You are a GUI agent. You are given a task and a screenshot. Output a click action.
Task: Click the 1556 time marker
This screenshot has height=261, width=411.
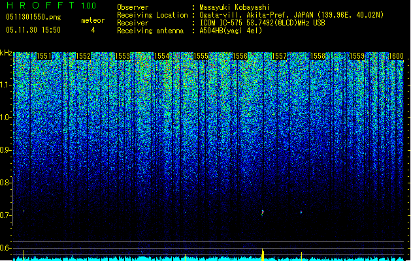(240, 56)
